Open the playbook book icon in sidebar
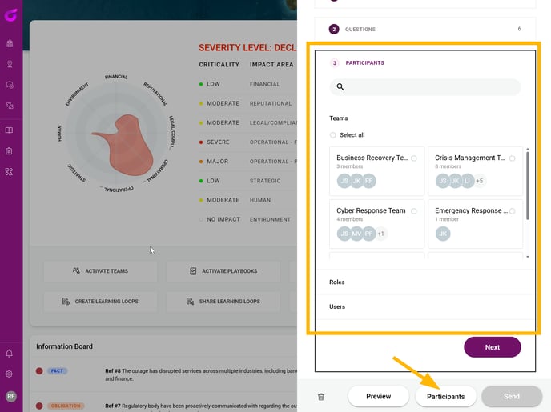Image resolution: width=551 pixels, height=412 pixels. pos(9,130)
